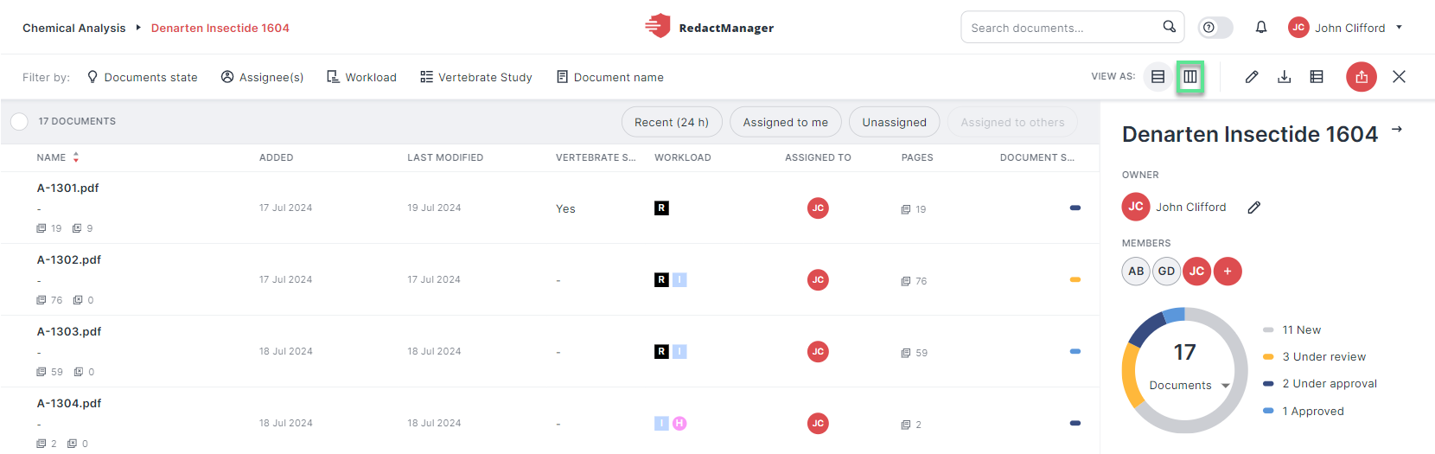Click the red upload button
1435x454 pixels.
(1362, 77)
